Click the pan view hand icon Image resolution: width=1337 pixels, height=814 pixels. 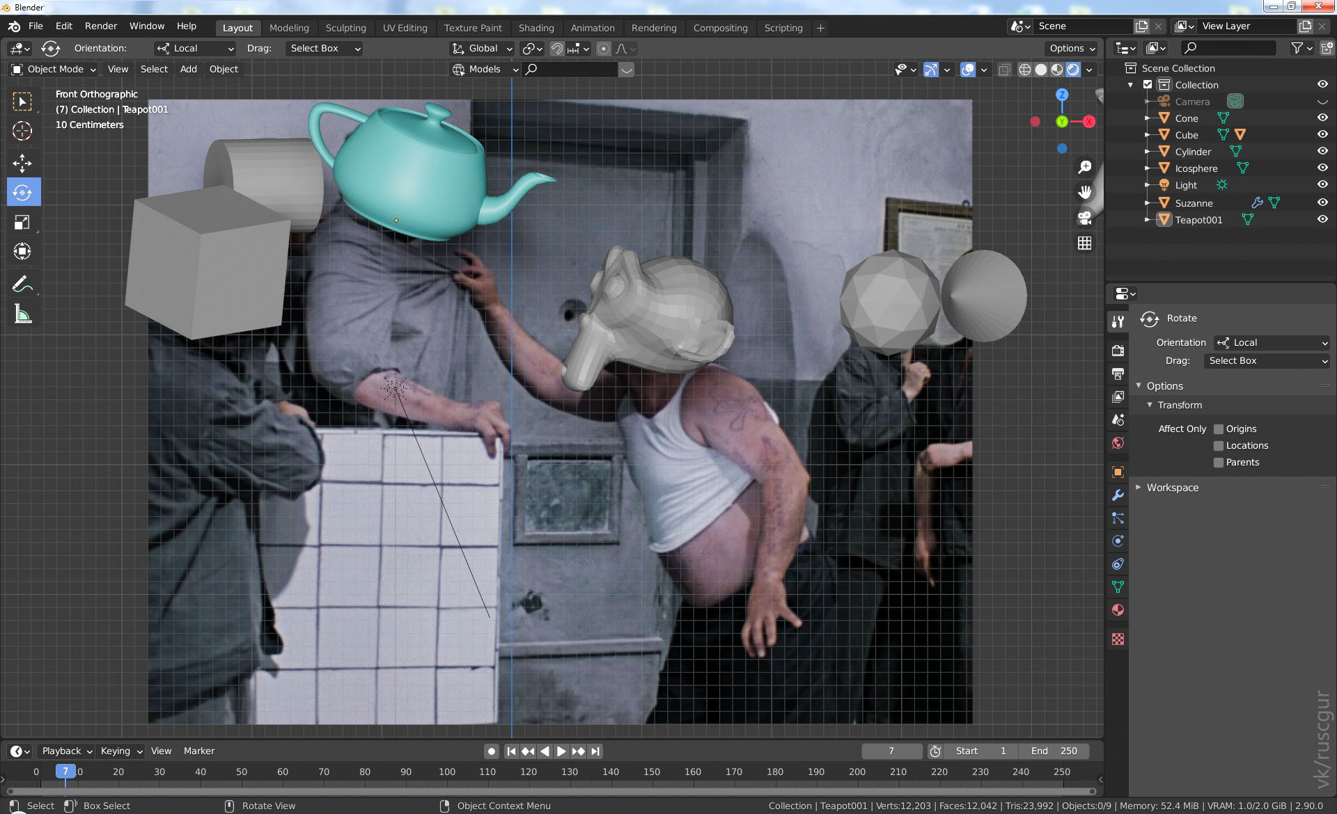pyautogui.click(x=1084, y=192)
